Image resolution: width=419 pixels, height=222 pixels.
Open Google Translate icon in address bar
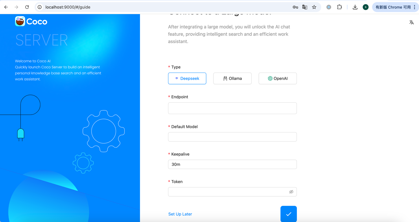(305, 7)
